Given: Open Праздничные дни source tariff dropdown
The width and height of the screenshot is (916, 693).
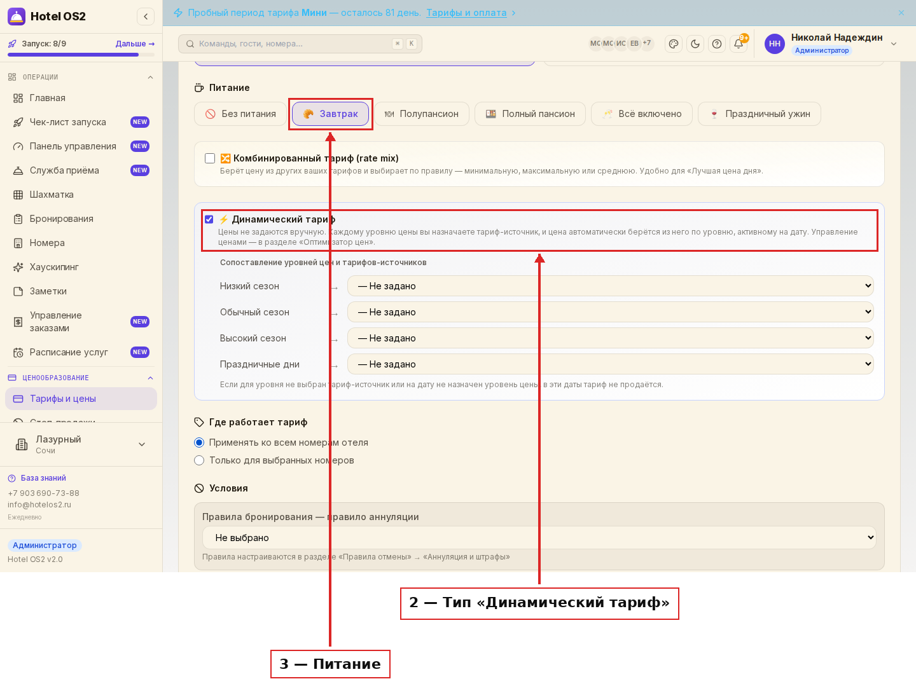Looking at the screenshot, I should point(611,364).
